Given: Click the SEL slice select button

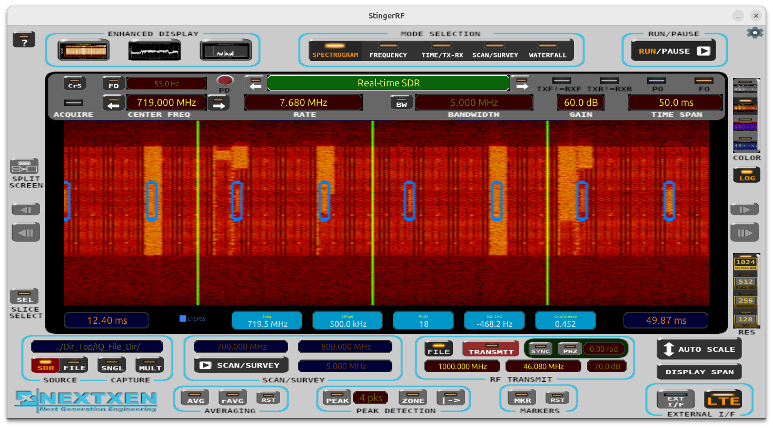Looking at the screenshot, I should click(24, 296).
